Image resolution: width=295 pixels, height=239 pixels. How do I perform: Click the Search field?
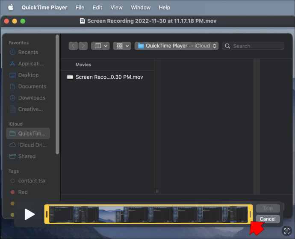(x=253, y=46)
